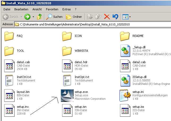This screenshot has width=171, height=121.
Task: Select the layout.bin file icon
Action: pyautogui.click(x=9, y=96)
